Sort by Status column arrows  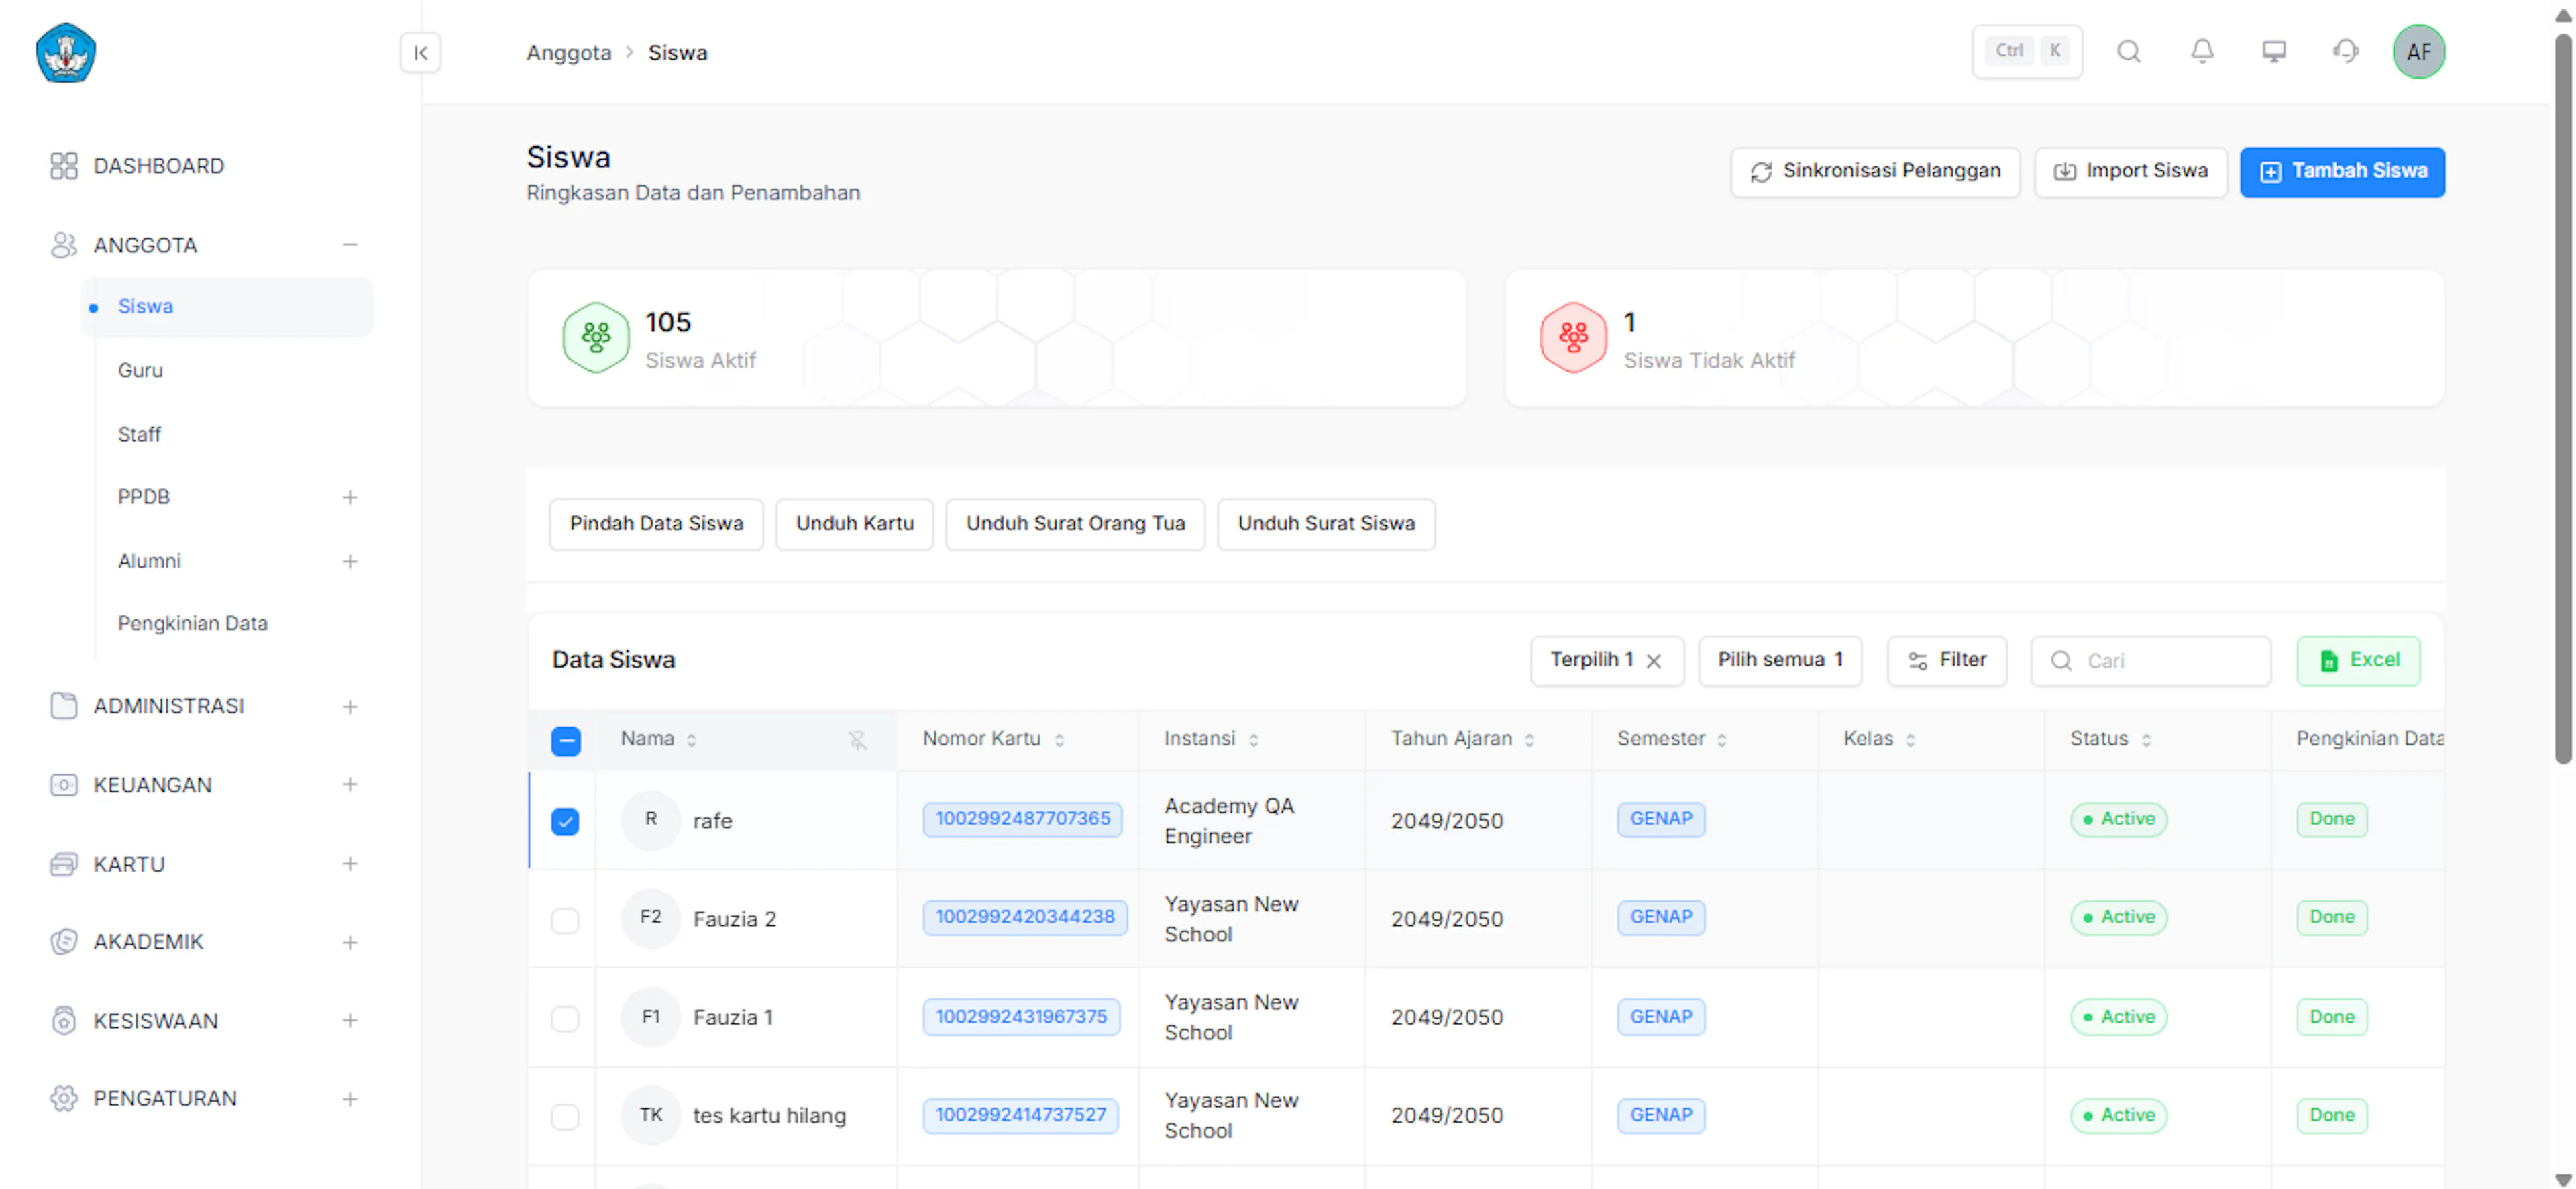point(2146,740)
